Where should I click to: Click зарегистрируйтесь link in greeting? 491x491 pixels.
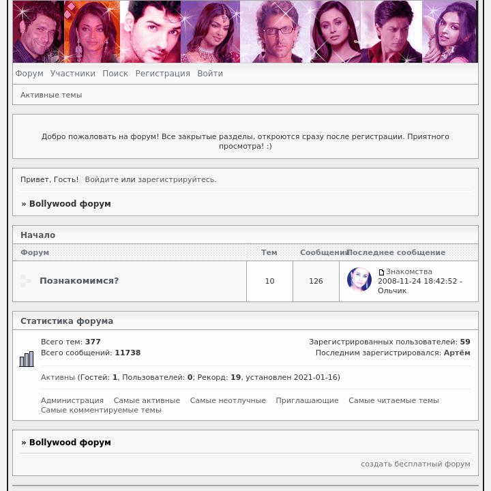point(177,180)
